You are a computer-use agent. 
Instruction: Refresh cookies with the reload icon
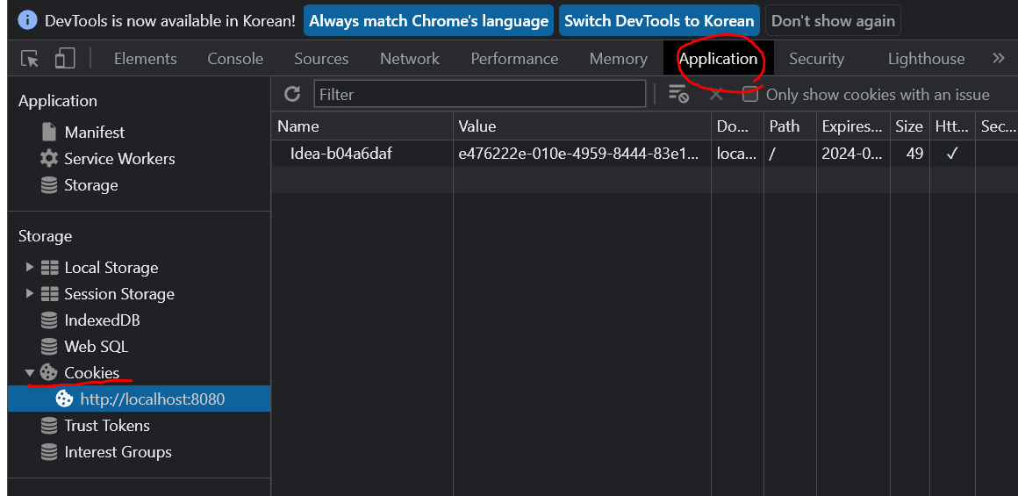coord(293,94)
